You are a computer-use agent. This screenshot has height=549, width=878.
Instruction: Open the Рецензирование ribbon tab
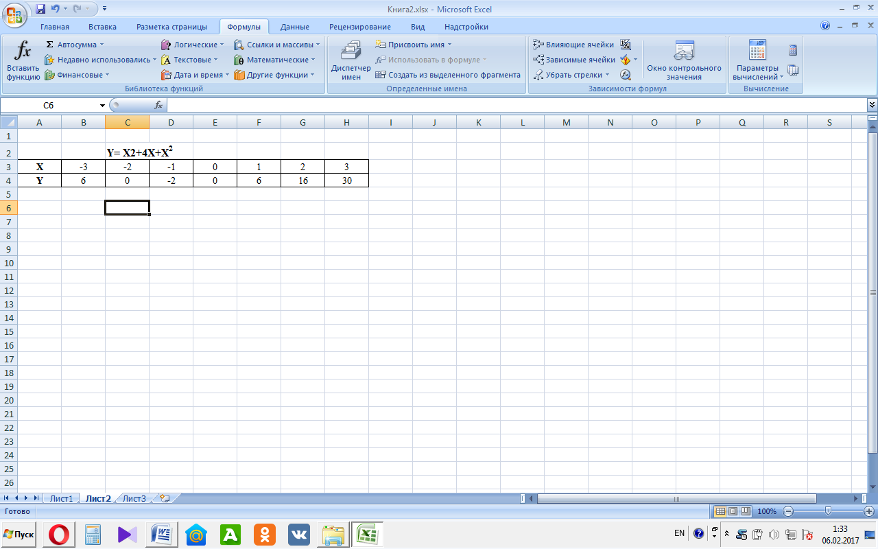click(360, 27)
